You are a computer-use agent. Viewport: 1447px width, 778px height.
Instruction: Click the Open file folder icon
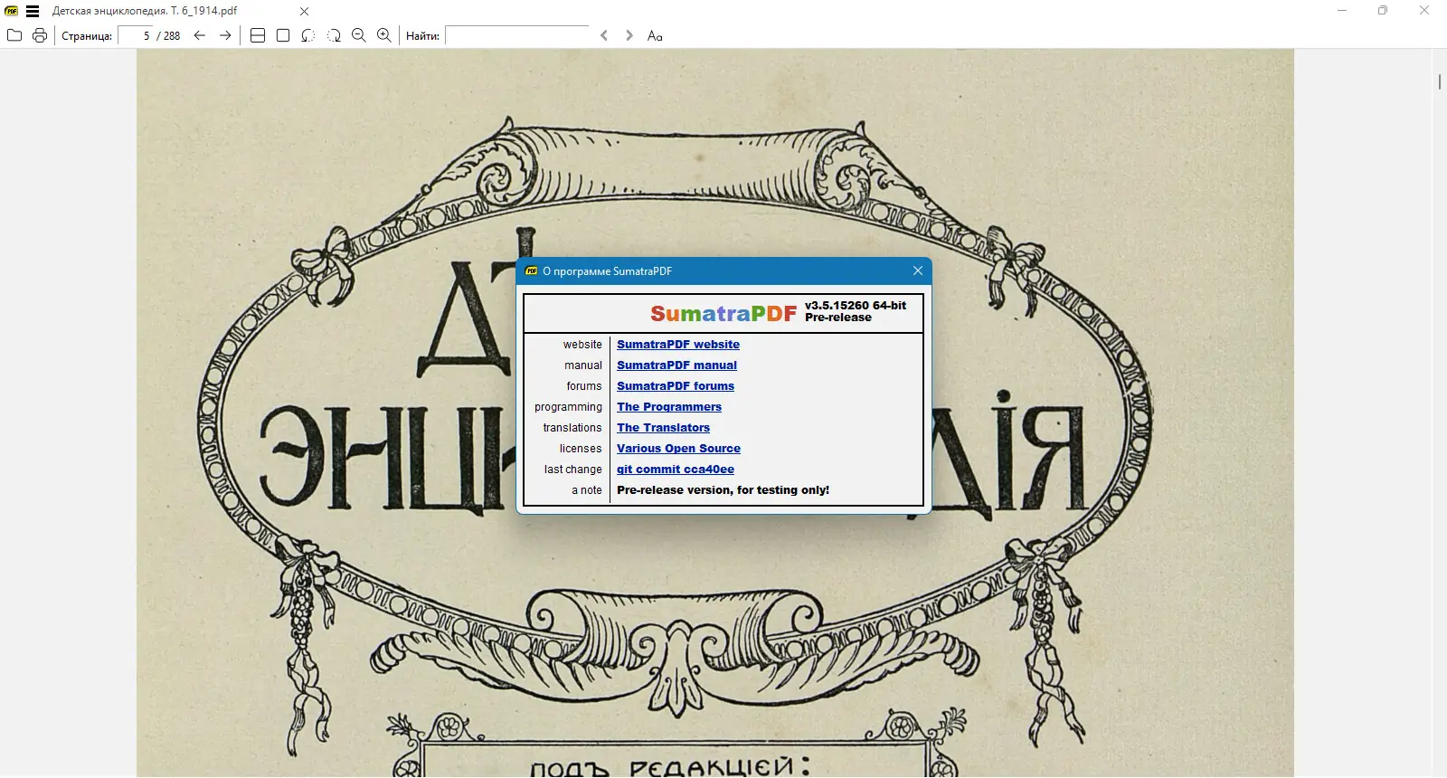pos(14,35)
